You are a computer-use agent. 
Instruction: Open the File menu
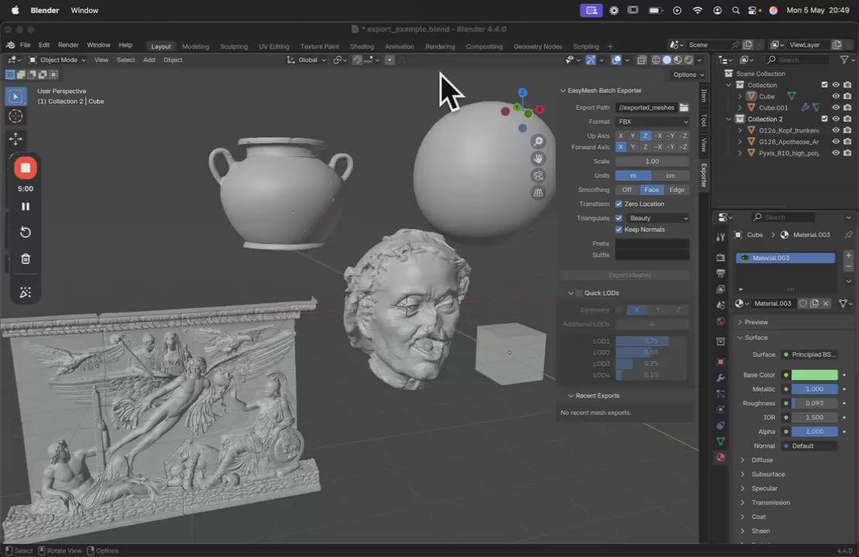26,45
